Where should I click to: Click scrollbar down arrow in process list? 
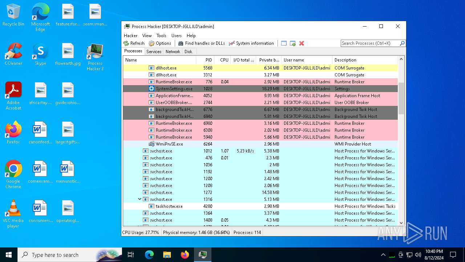(401, 223)
